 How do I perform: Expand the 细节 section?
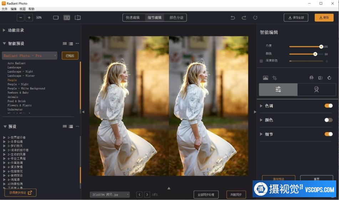tap(261, 134)
